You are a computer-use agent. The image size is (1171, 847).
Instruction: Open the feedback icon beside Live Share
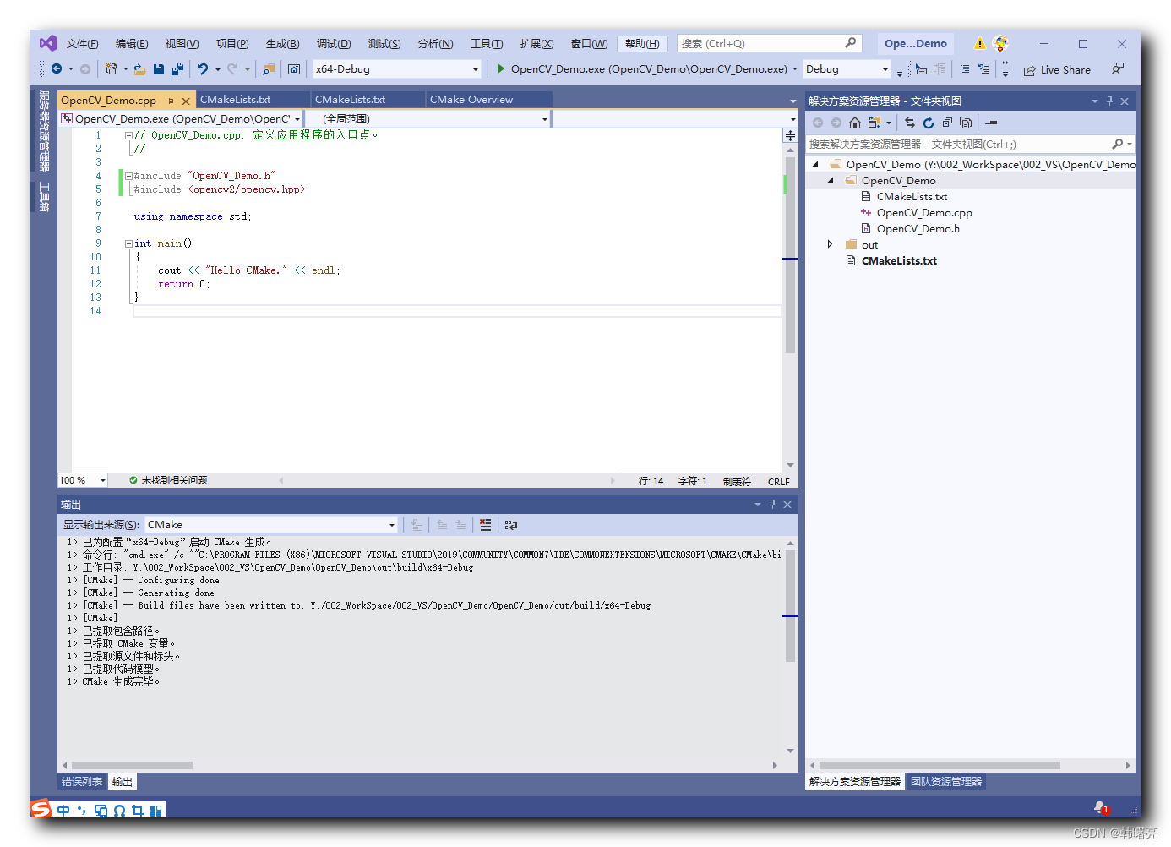[x=1118, y=69]
